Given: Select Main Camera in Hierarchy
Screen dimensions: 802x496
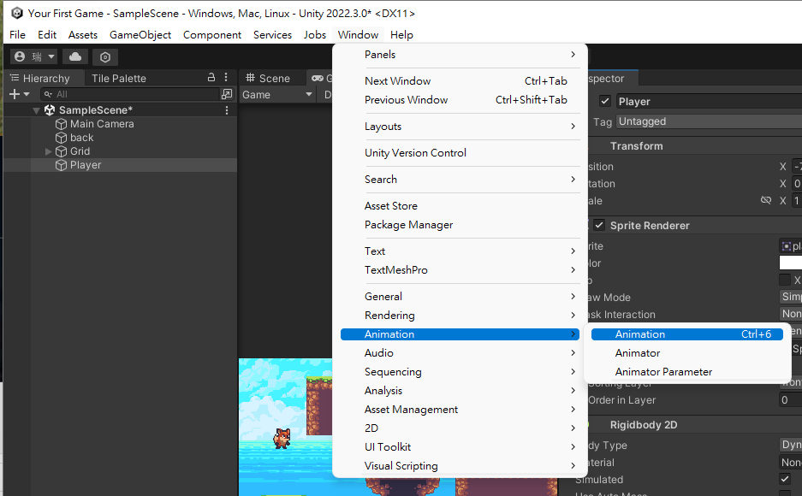Looking at the screenshot, I should click(x=102, y=124).
